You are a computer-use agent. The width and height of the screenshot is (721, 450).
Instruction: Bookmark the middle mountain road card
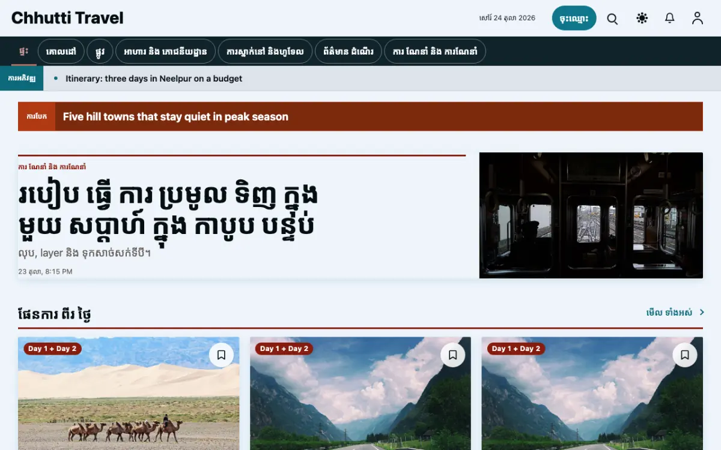click(453, 355)
